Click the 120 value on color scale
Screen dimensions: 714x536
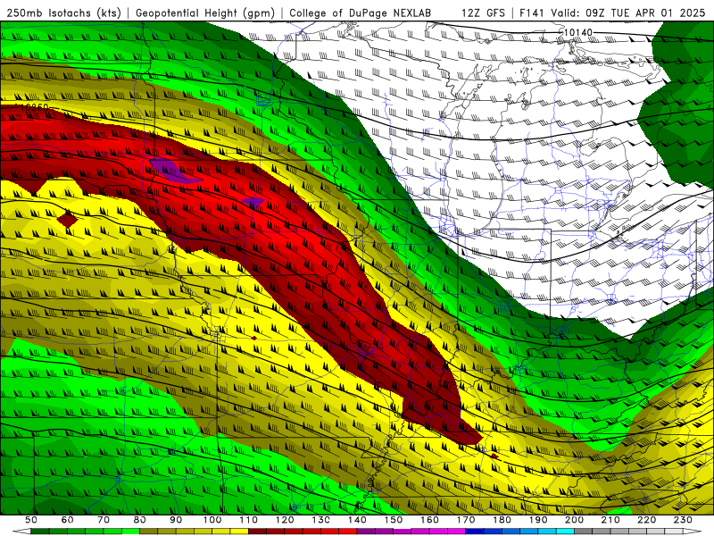[285, 520]
